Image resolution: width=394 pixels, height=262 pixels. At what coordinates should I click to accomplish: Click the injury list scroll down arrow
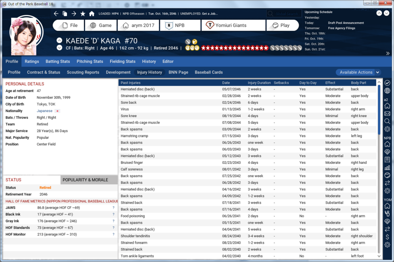tap(379, 256)
